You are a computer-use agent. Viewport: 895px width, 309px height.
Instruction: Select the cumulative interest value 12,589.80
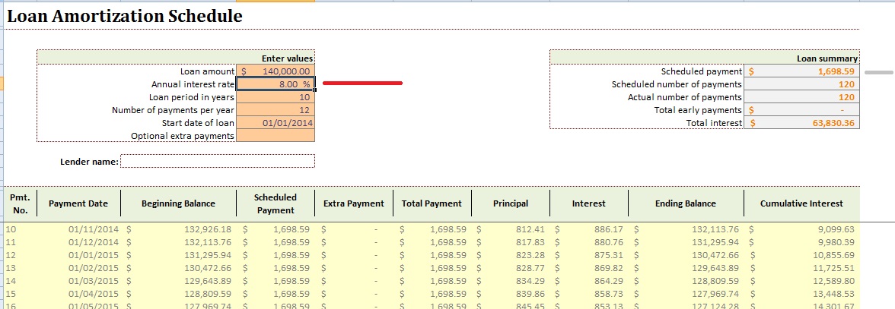833,280
